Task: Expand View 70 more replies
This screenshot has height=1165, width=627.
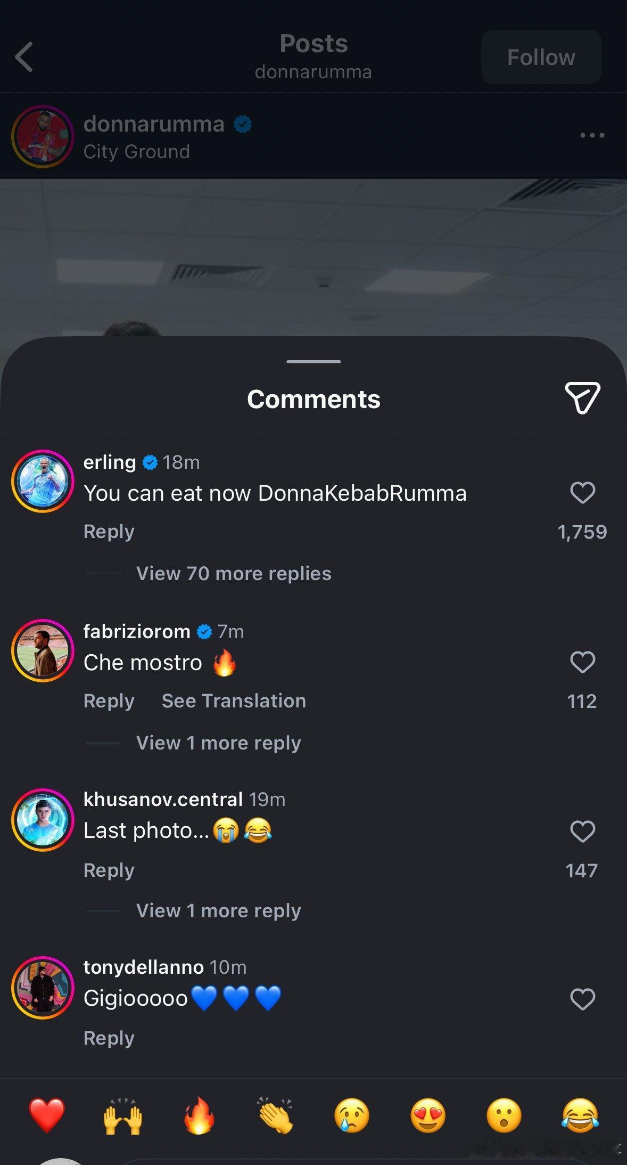Action: pos(234,574)
